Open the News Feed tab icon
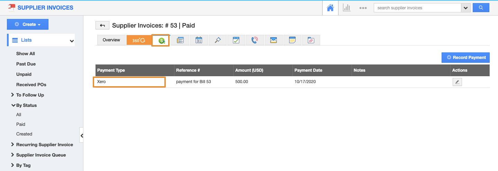The height and width of the screenshot is (171, 498). pos(180,40)
